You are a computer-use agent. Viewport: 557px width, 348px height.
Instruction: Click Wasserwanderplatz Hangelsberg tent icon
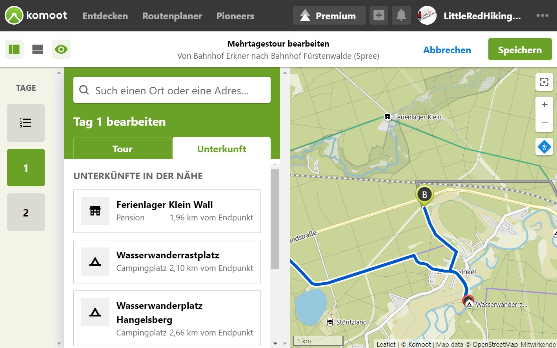[x=95, y=312]
